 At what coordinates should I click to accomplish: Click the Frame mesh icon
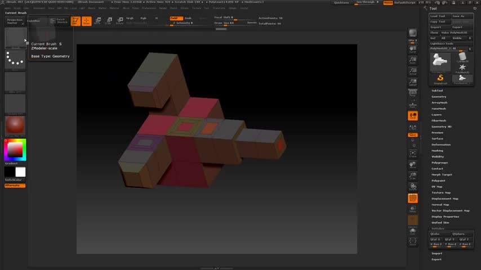413,154
